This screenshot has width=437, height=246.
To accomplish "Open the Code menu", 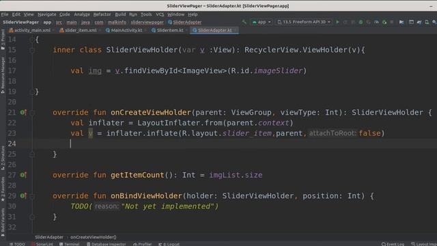I will pos(65,14).
